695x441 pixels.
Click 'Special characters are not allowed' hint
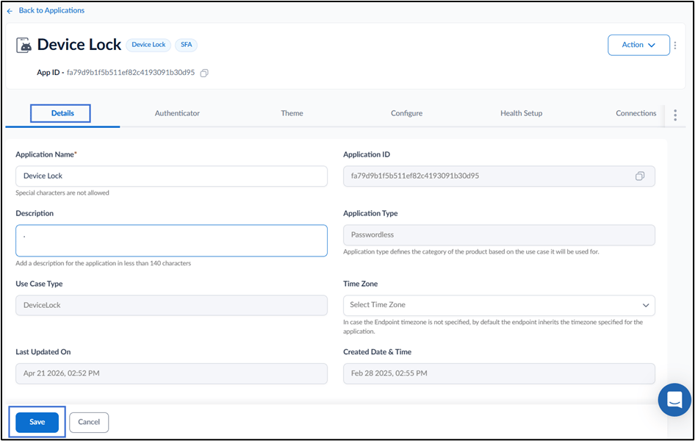tap(62, 193)
